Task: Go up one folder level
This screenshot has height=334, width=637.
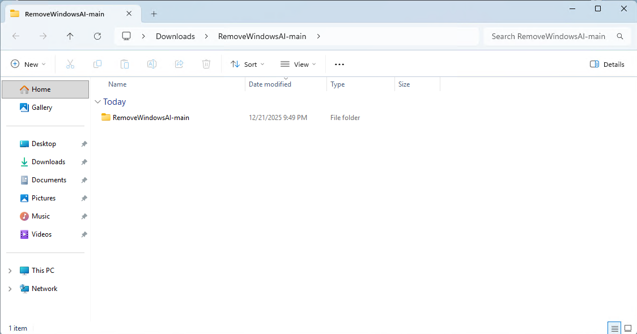Action: (70, 36)
